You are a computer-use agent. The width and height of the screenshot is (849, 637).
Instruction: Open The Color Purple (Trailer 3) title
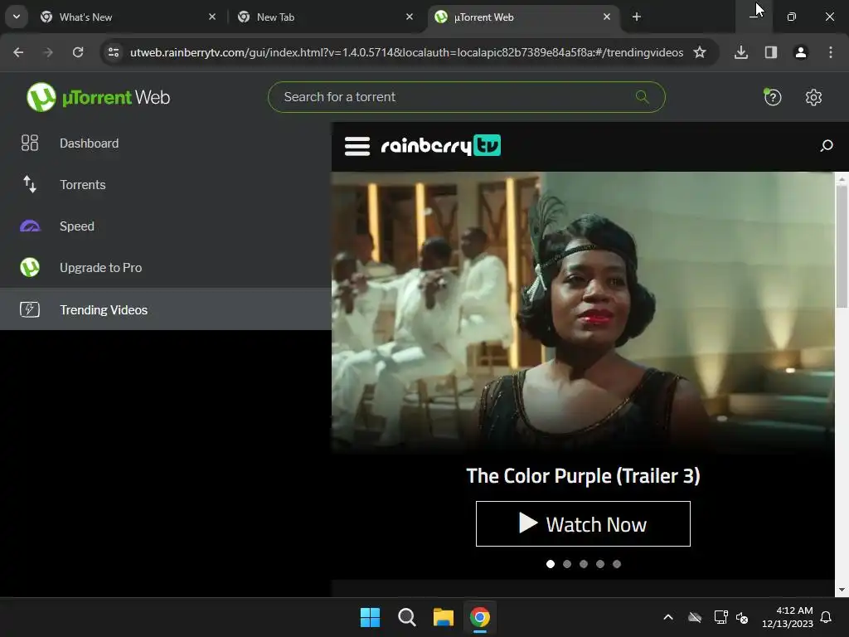pyautogui.click(x=583, y=475)
